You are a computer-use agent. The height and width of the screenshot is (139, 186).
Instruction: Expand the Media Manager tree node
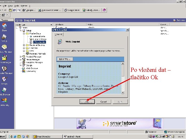coord(20,59)
